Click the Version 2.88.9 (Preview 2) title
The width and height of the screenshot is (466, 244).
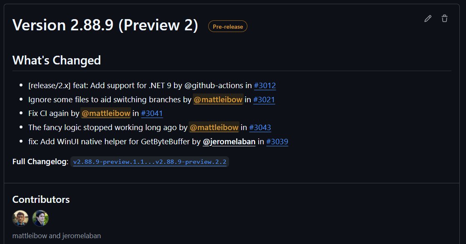pyautogui.click(x=105, y=25)
